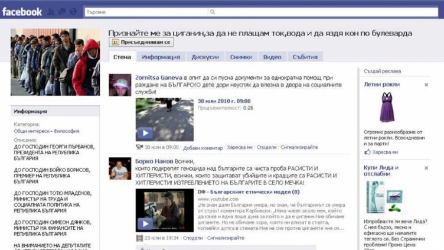444x250 pixels.
Task: Click film strip icon beside 23 юли в 19:34
Action: click(139, 238)
